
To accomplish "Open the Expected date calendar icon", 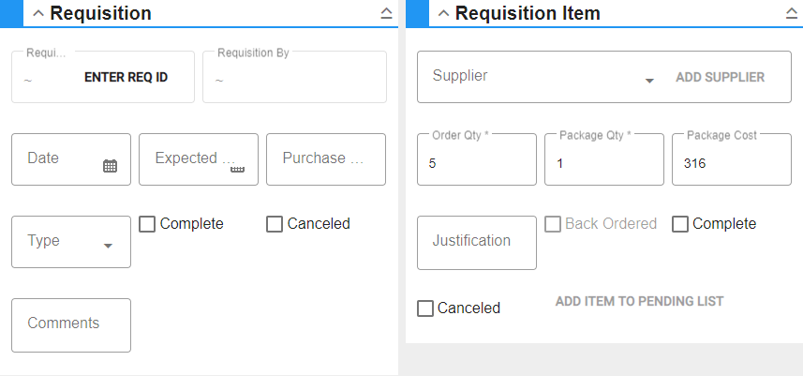I will pos(237,169).
